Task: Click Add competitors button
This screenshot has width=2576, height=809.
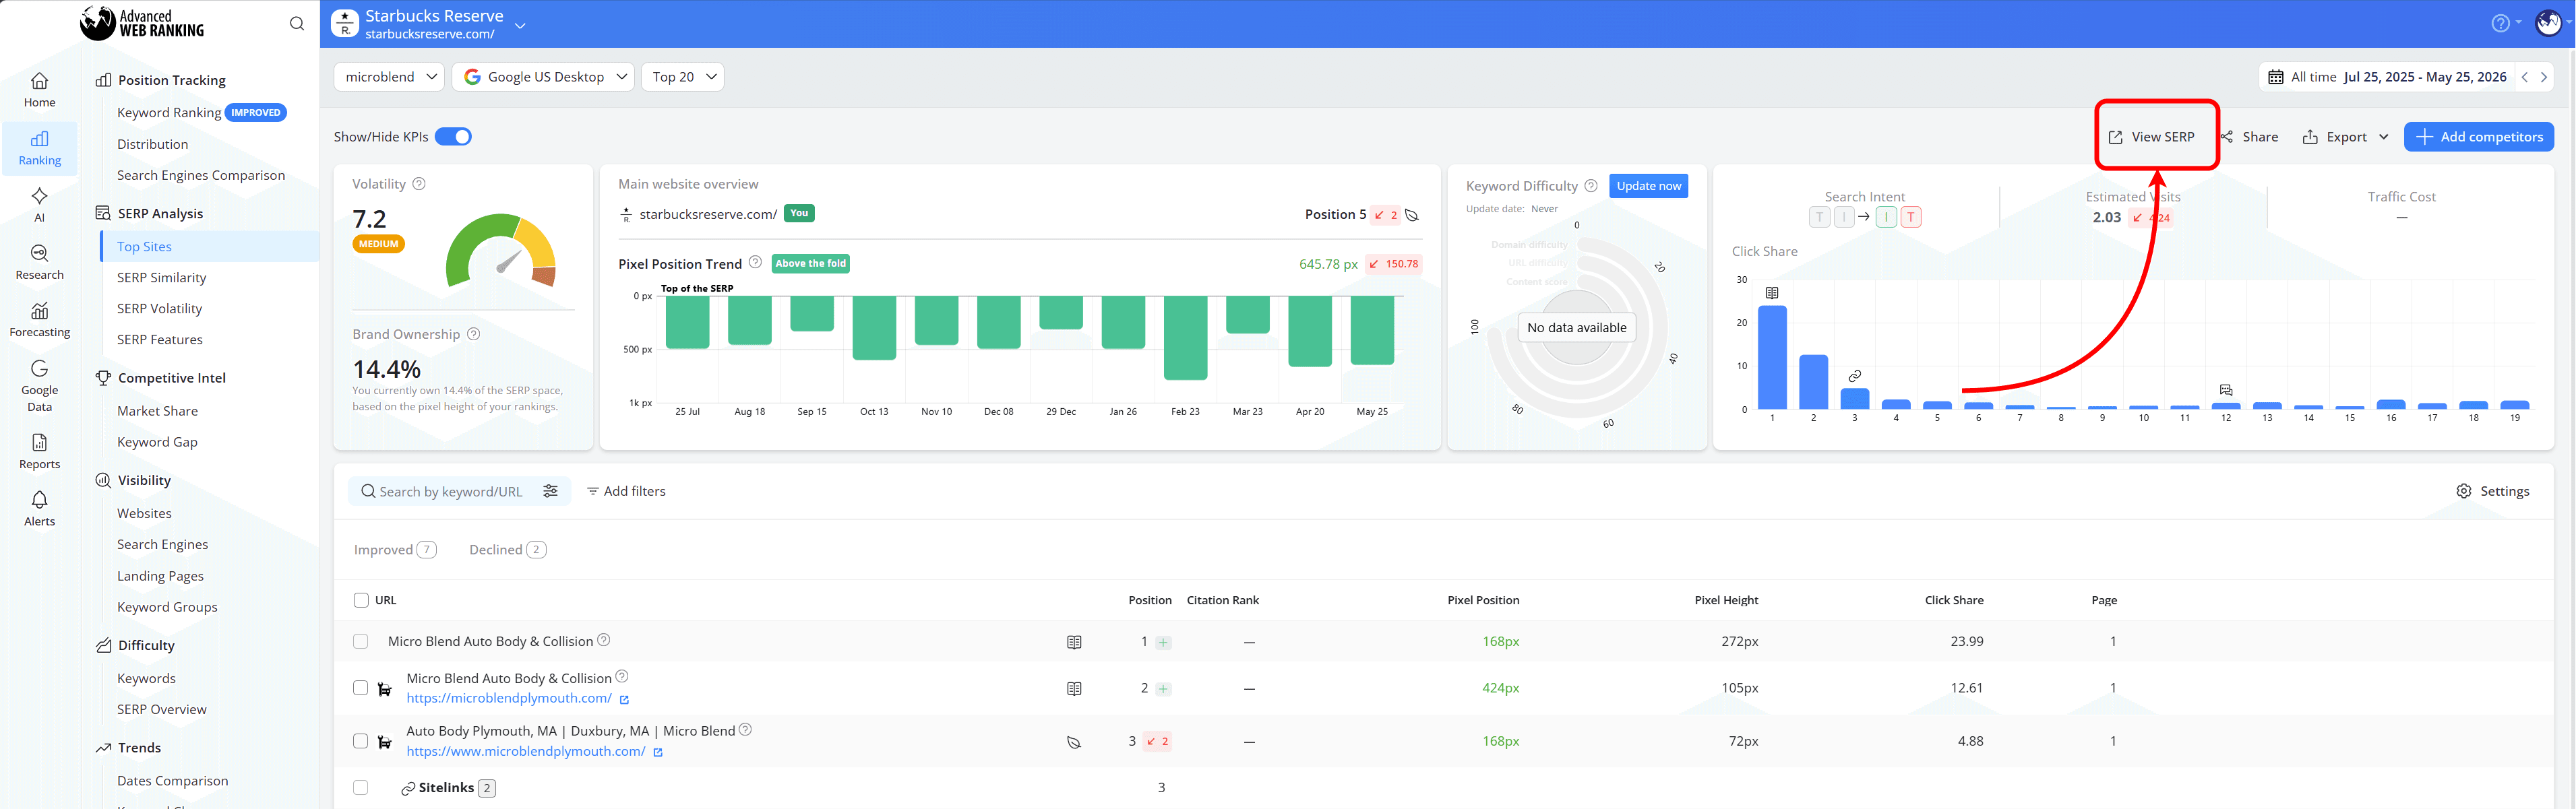Action: tap(2479, 137)
